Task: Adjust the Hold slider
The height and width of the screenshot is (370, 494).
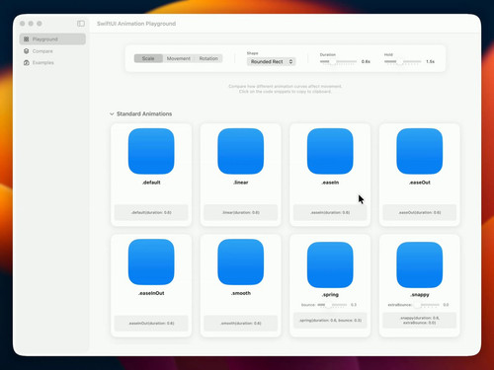Action: pos(402,61)
